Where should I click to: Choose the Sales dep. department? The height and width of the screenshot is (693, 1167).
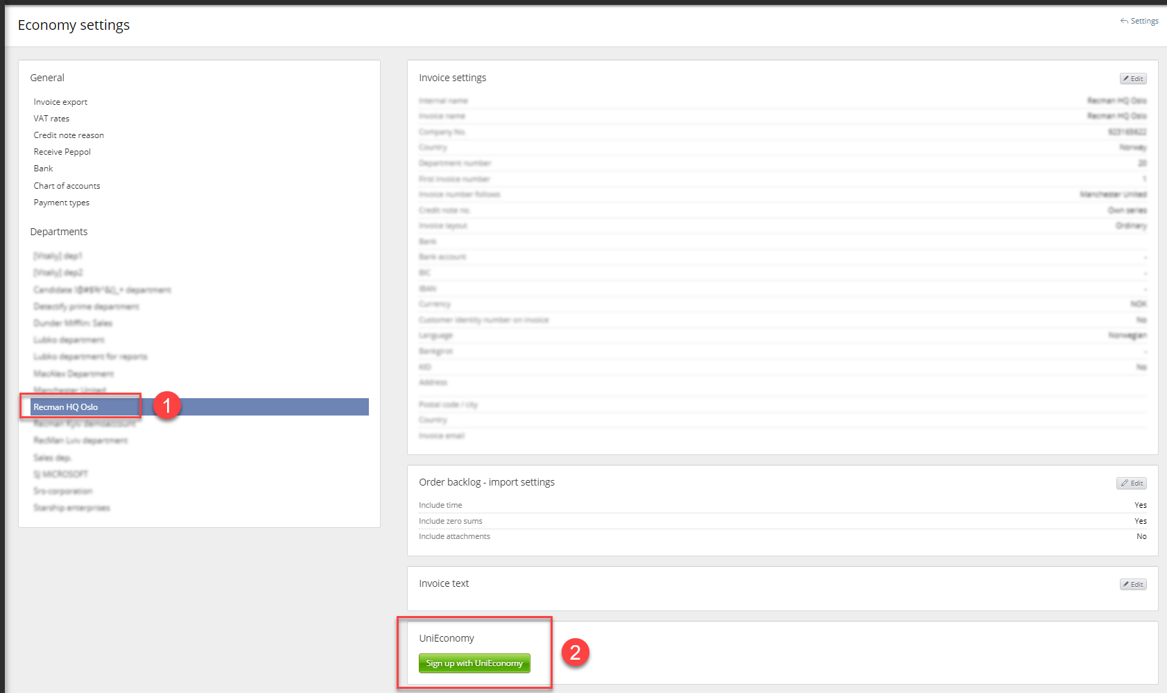coord(52,458)
